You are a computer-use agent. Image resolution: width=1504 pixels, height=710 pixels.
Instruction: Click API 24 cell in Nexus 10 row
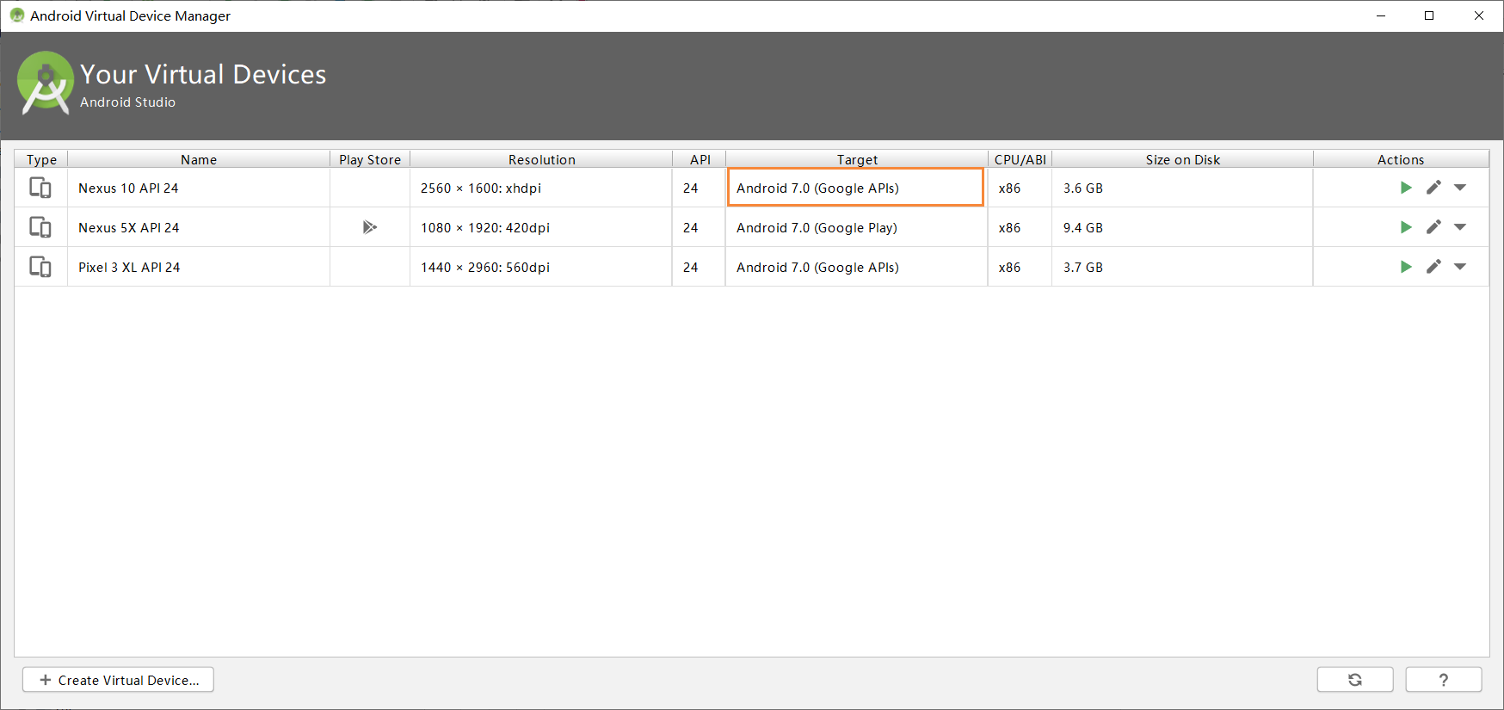[x=700, y=188]
